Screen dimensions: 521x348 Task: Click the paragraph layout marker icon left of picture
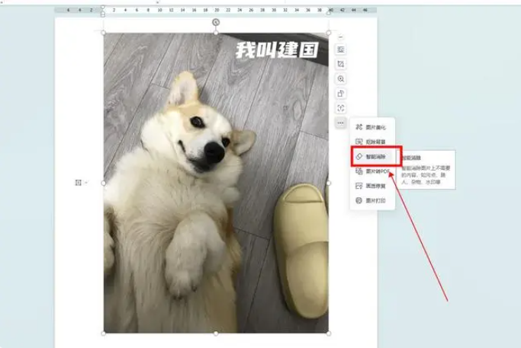point(79,183)
